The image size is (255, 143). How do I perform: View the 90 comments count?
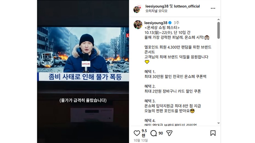pos(161,133)
